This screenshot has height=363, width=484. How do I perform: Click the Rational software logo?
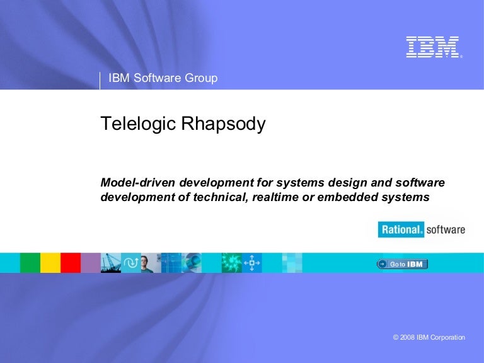coord(422,229)
